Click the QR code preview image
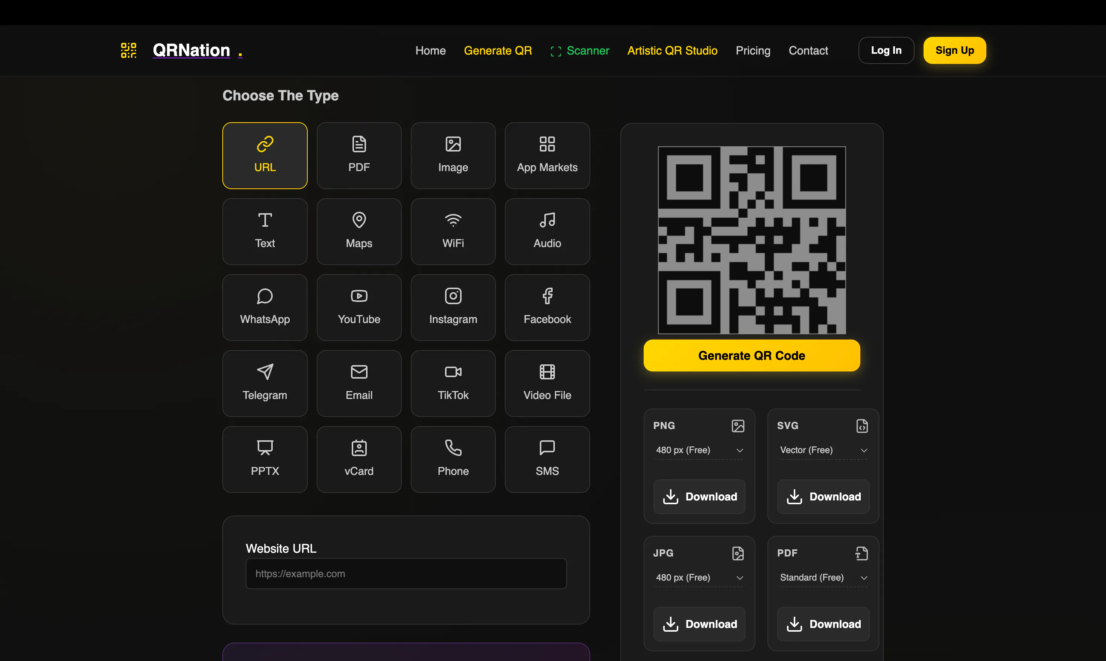The height and width of the screenshot is (661, 1106). tap(752, 240)
